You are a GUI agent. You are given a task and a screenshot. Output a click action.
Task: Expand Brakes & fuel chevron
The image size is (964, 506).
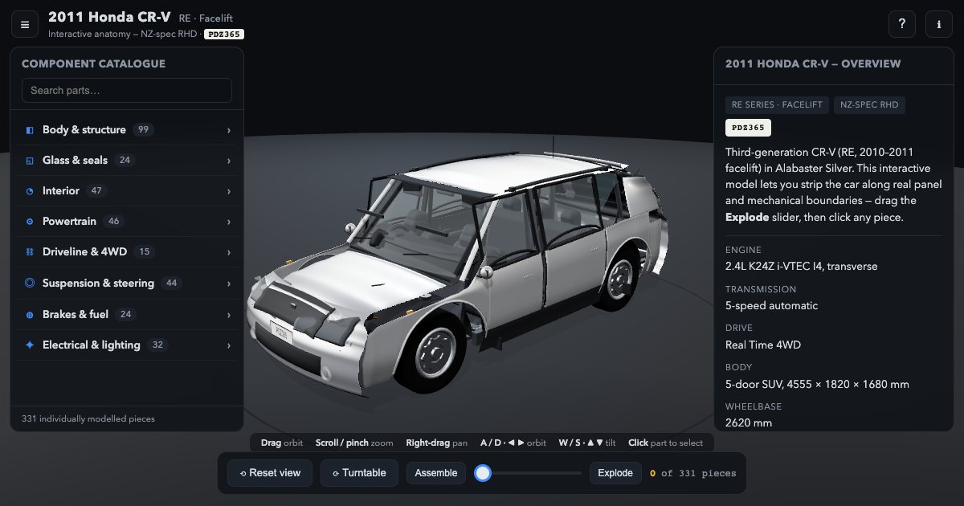point(229,314)
